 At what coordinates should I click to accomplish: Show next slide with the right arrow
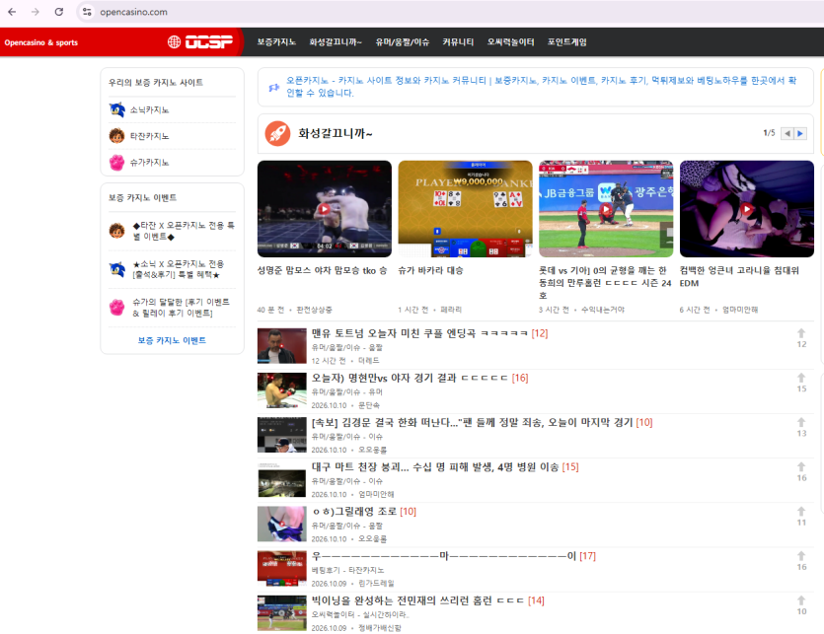pos(800,133)
